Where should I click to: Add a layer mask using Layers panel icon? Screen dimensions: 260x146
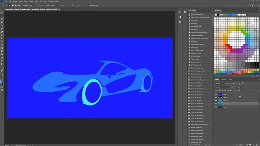(x=243, y=145)
